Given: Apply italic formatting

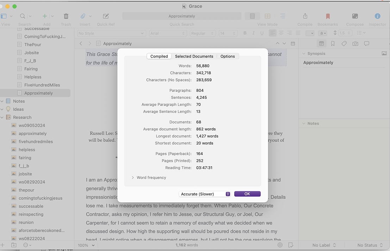Looking at the screenshot, I should click(253, 33).
